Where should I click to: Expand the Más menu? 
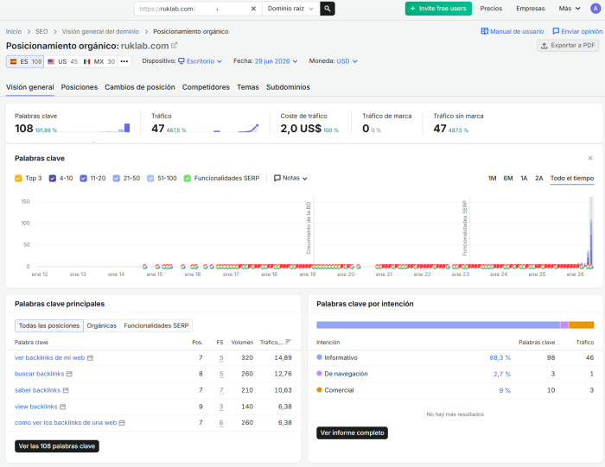point(570,9)
